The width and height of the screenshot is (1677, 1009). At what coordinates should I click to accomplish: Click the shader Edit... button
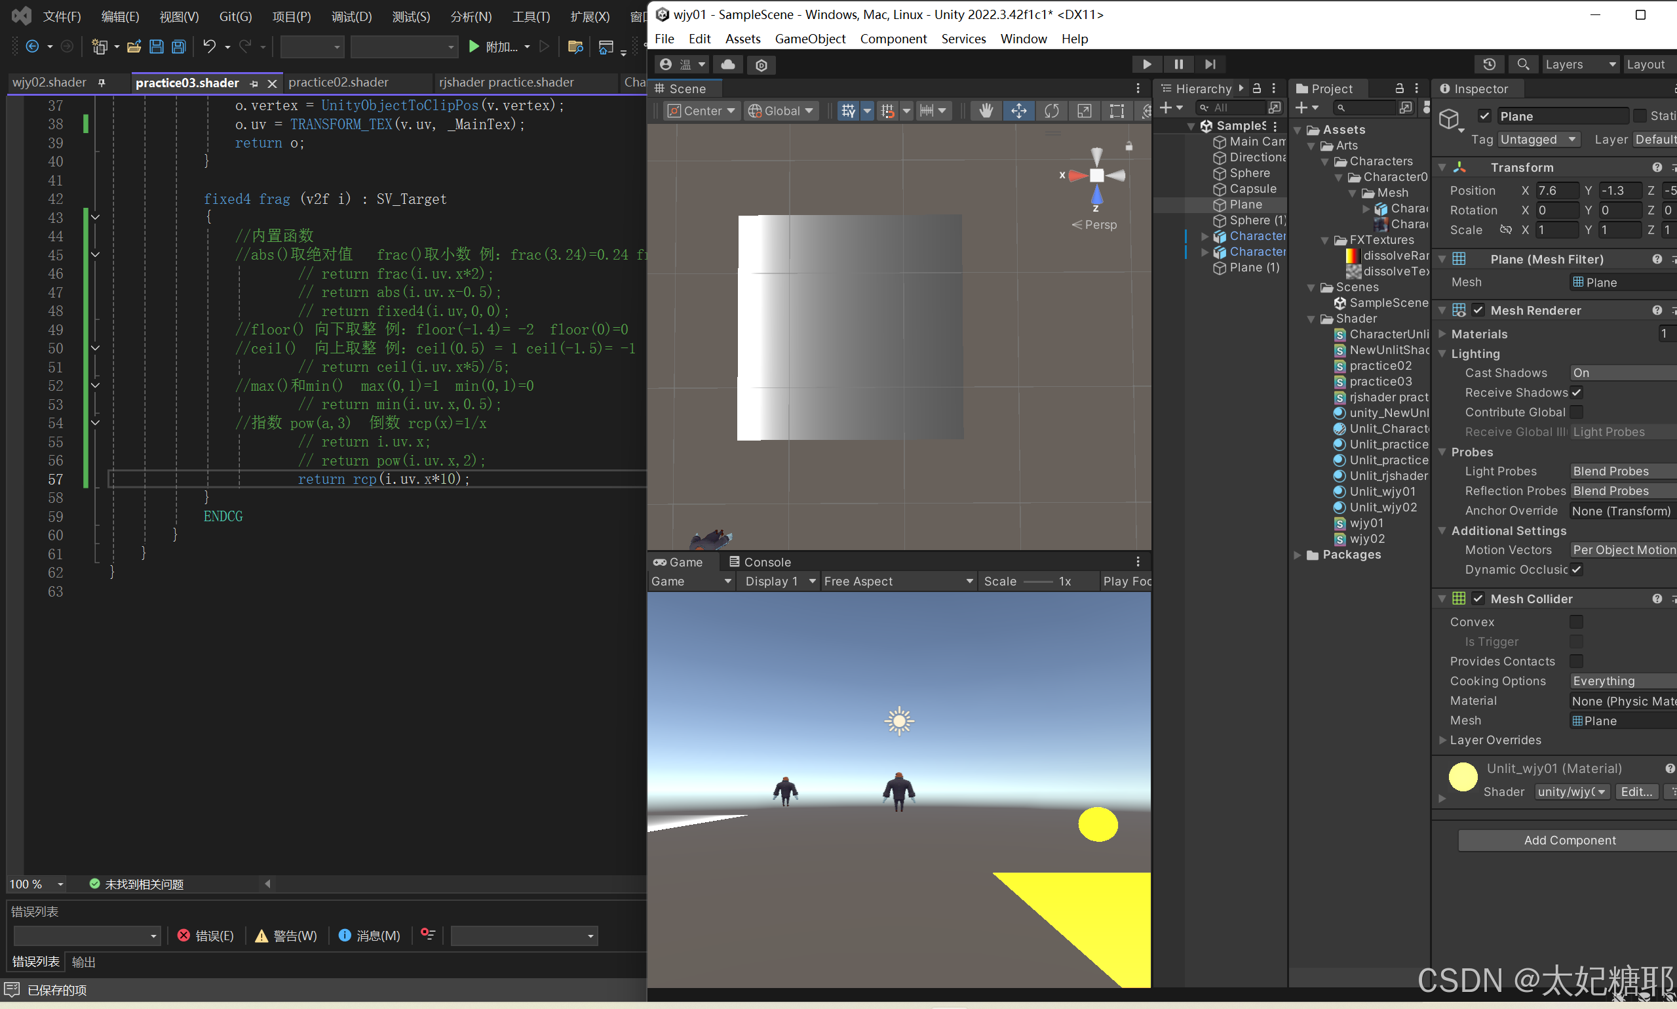1636,792
